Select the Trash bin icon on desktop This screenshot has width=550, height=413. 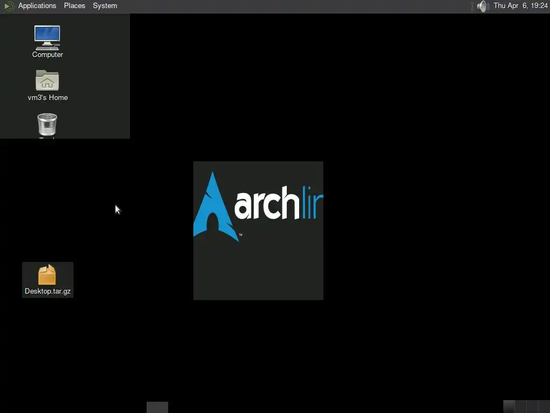(x=47, y=124)
